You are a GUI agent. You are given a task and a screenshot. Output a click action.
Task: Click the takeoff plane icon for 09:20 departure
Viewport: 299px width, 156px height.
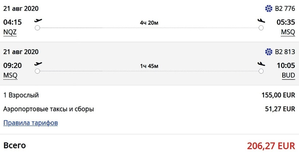pos(38,64)
